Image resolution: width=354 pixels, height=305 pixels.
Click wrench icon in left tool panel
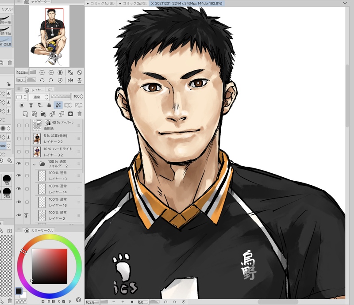[x=9, y=160]
